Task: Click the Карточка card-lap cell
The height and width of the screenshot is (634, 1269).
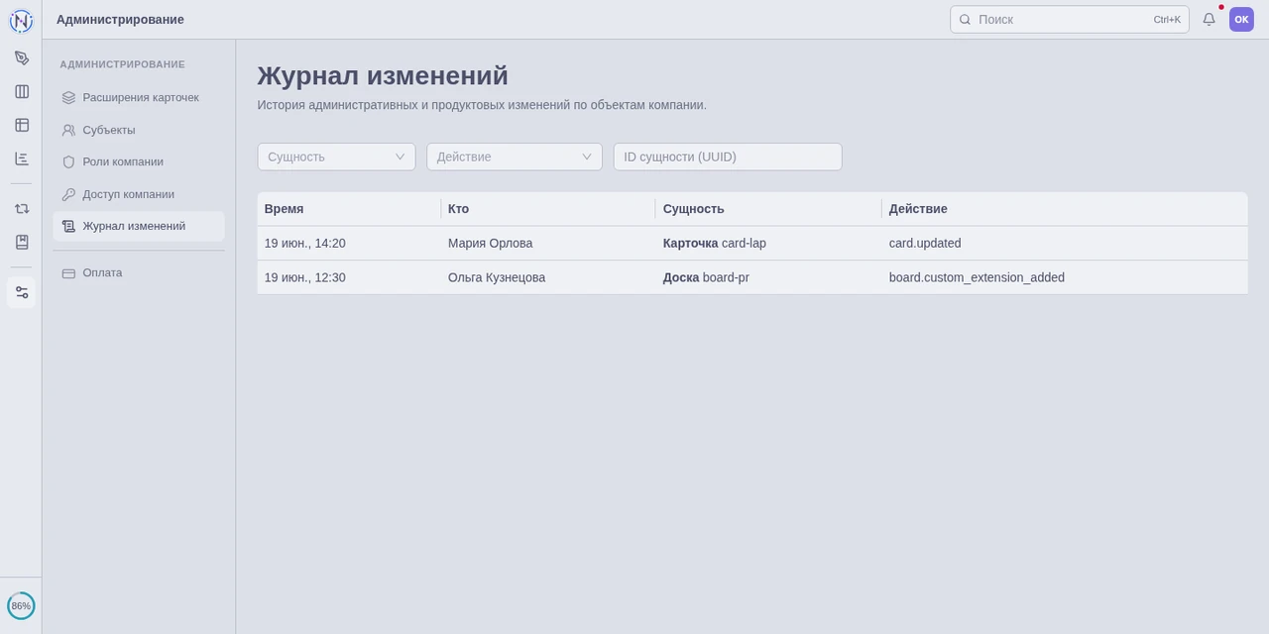Action: click(768, 244)
